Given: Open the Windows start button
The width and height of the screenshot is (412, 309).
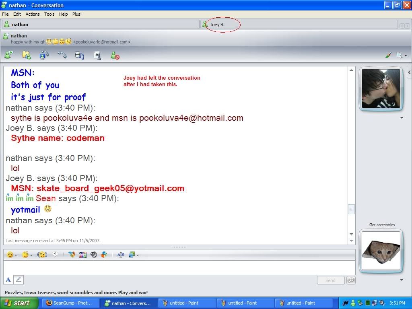Looking at the screenshot, I should [x=19, y=303].
